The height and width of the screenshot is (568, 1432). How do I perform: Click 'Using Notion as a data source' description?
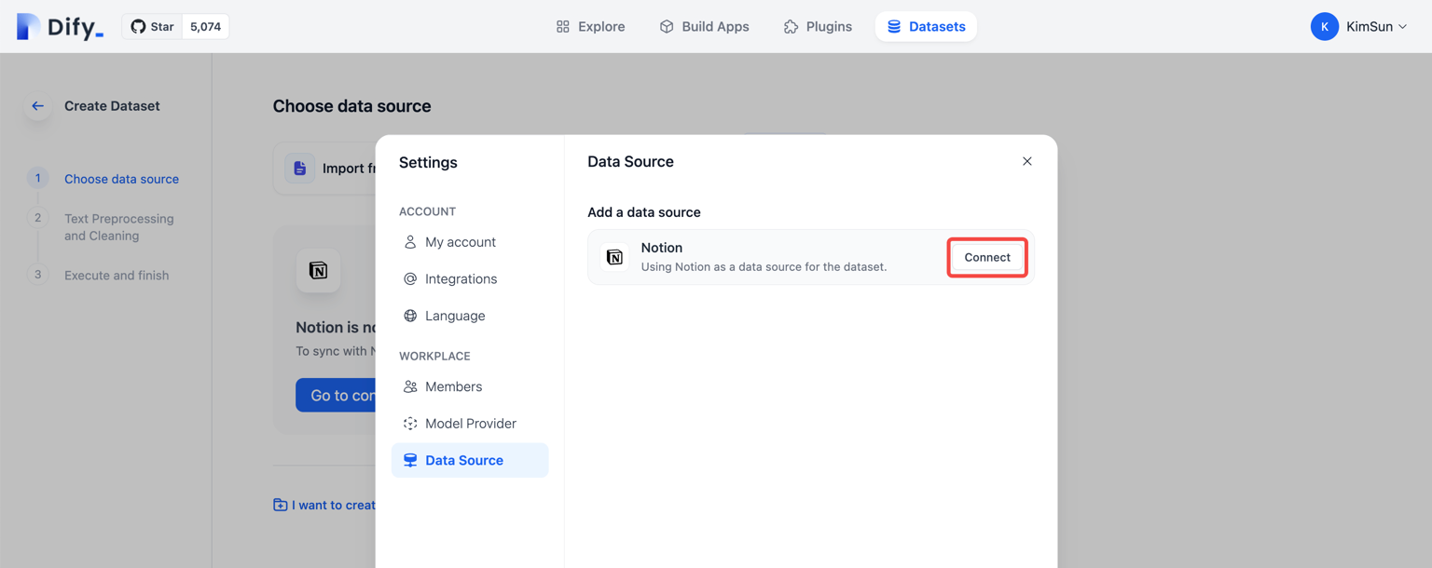pos(764,267)
